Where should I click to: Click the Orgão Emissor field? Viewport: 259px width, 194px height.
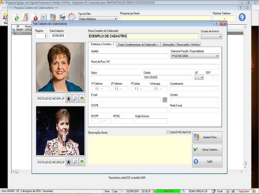pyautogui.click(x=151, y=121)
